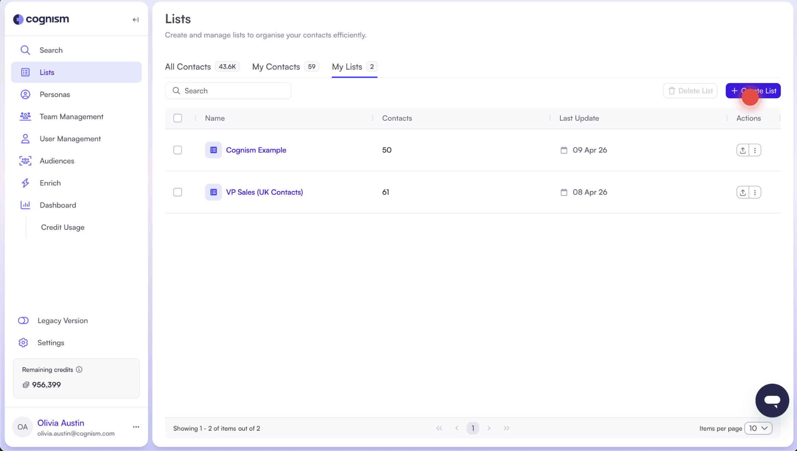Select the Personas sidebar icon
This screenshot has height=451, width=797.
25,94
